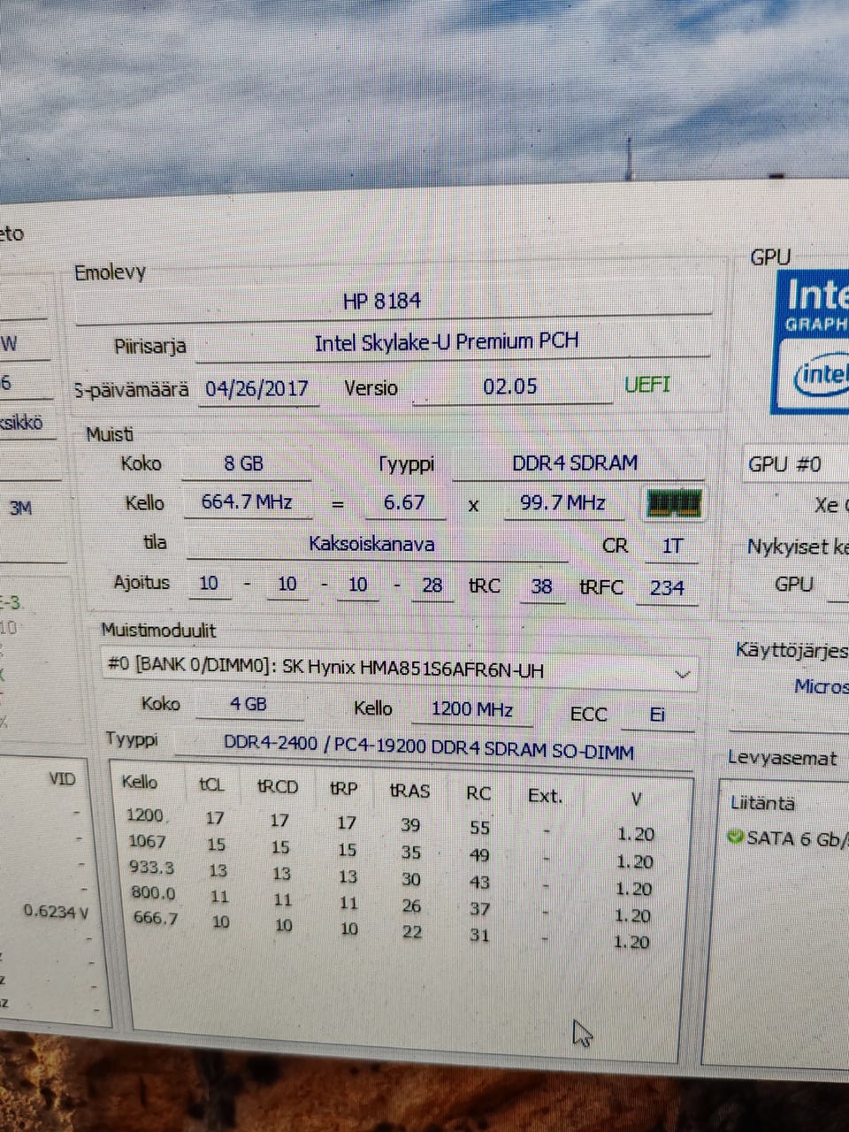849x1132 pixels.
Task: Click module size 4 GB value
Action: (x=249, y=704)
